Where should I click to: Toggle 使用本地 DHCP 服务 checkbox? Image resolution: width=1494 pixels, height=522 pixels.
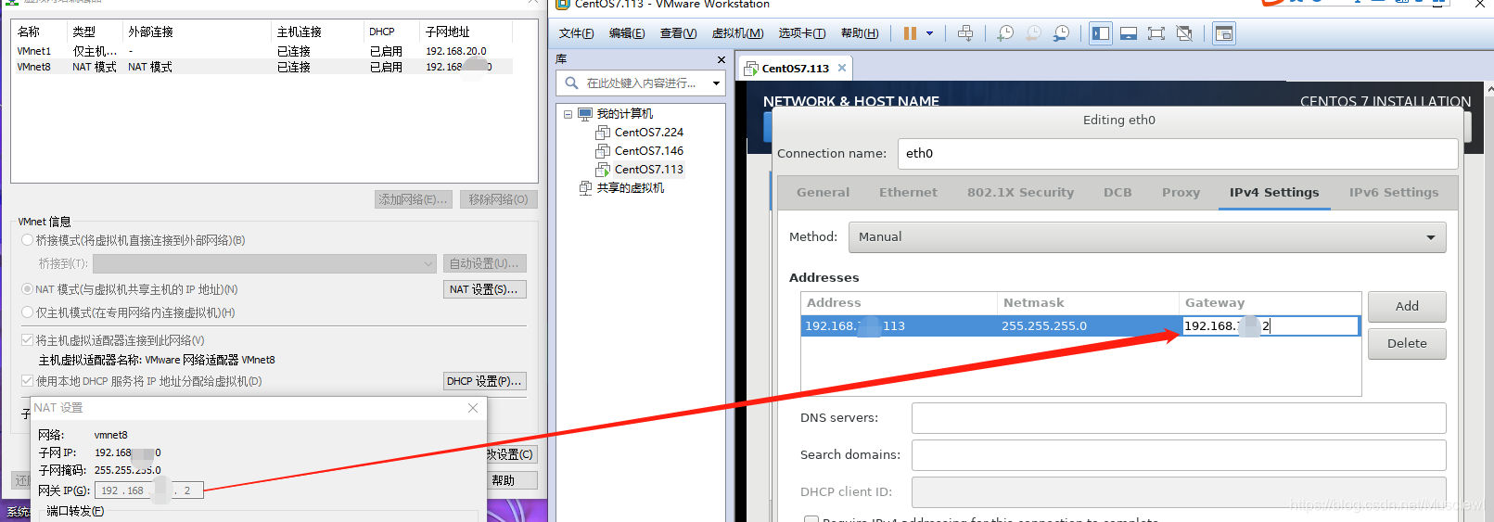coord(28,381)
